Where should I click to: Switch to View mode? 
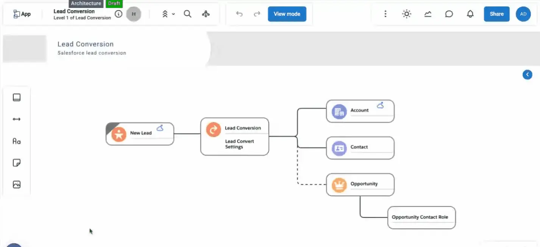pos(287,14)
